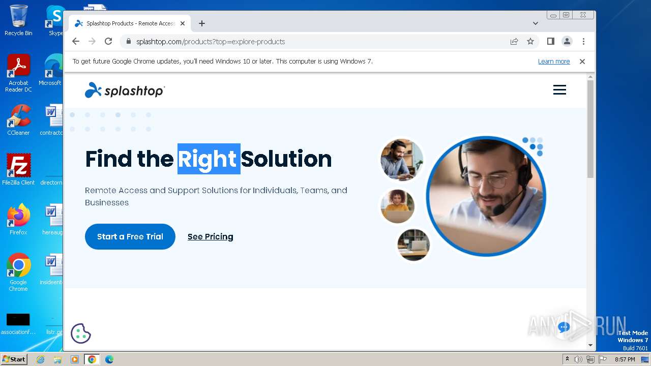Open Microsoft Edge in taskbar

[x=109, y=359]
